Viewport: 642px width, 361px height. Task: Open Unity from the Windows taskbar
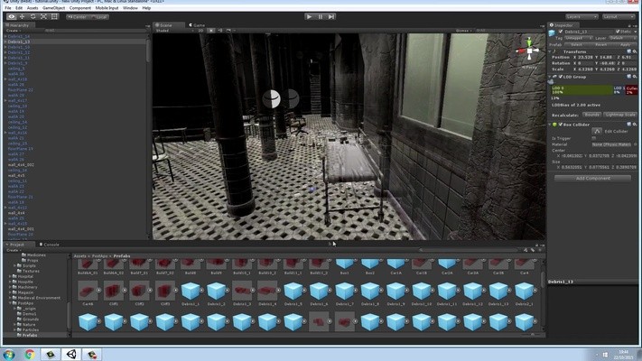coord(71,354)
